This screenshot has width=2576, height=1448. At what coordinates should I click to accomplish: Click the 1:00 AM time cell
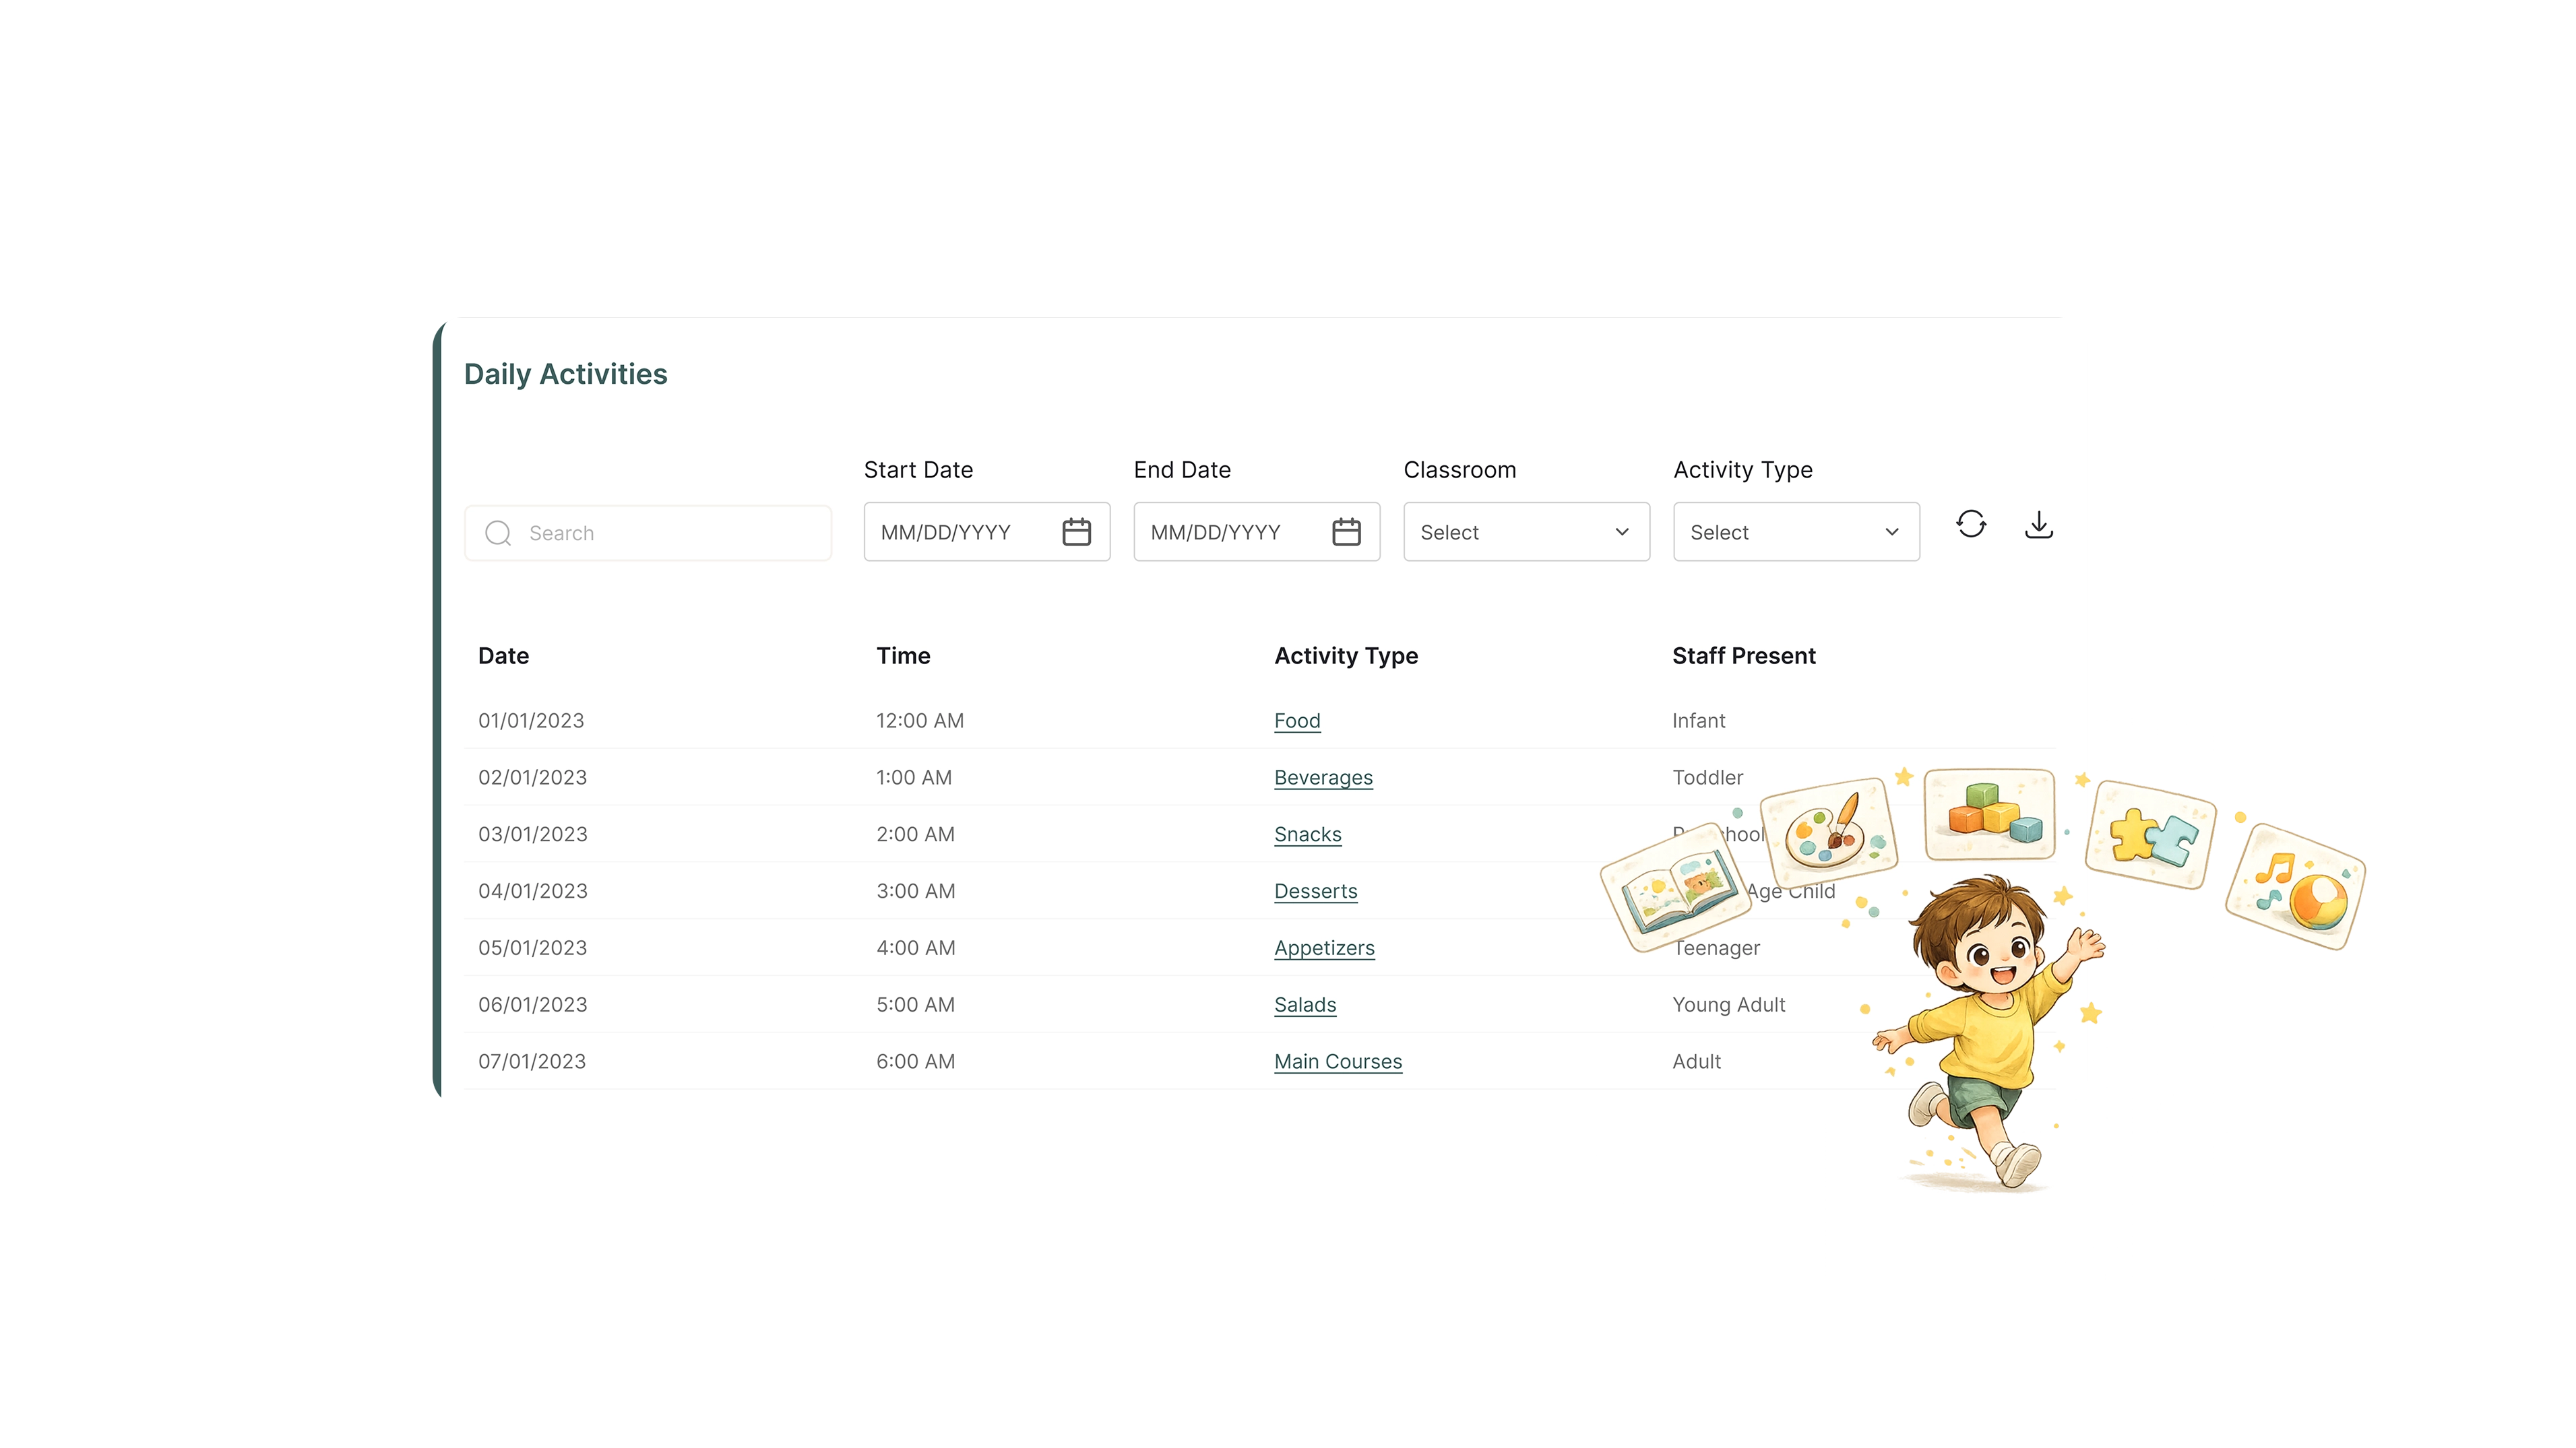pyautogui.click(x=914, y=777)
